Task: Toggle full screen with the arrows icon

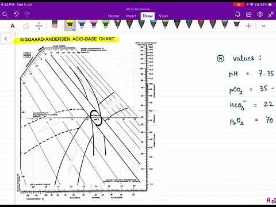Action: 271,14
